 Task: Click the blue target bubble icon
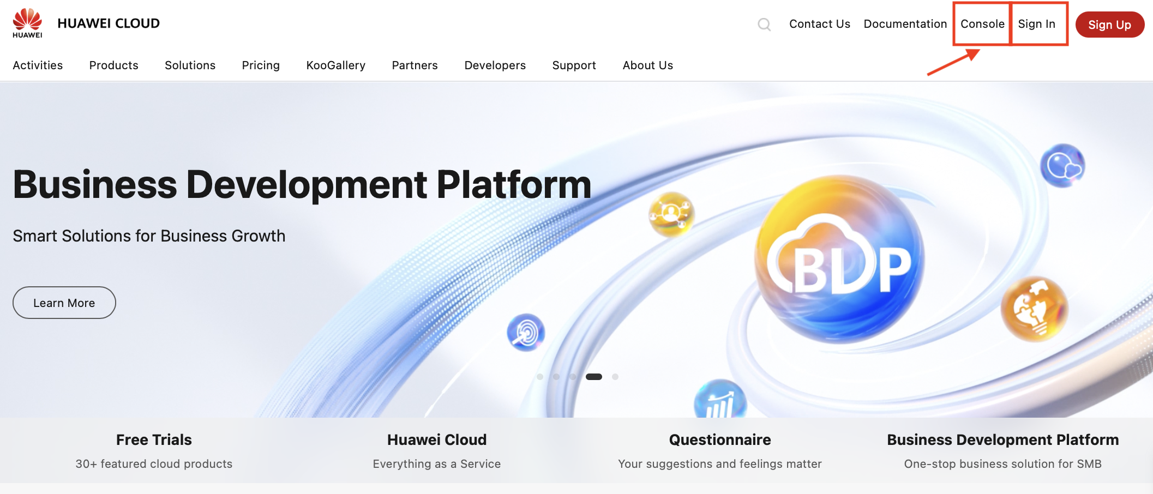click(x=526, y=333)
